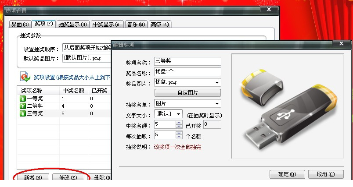The image size is (353, 187).
Task: Open the 默认奖品图片 dropdown
Action: (87, 58)
